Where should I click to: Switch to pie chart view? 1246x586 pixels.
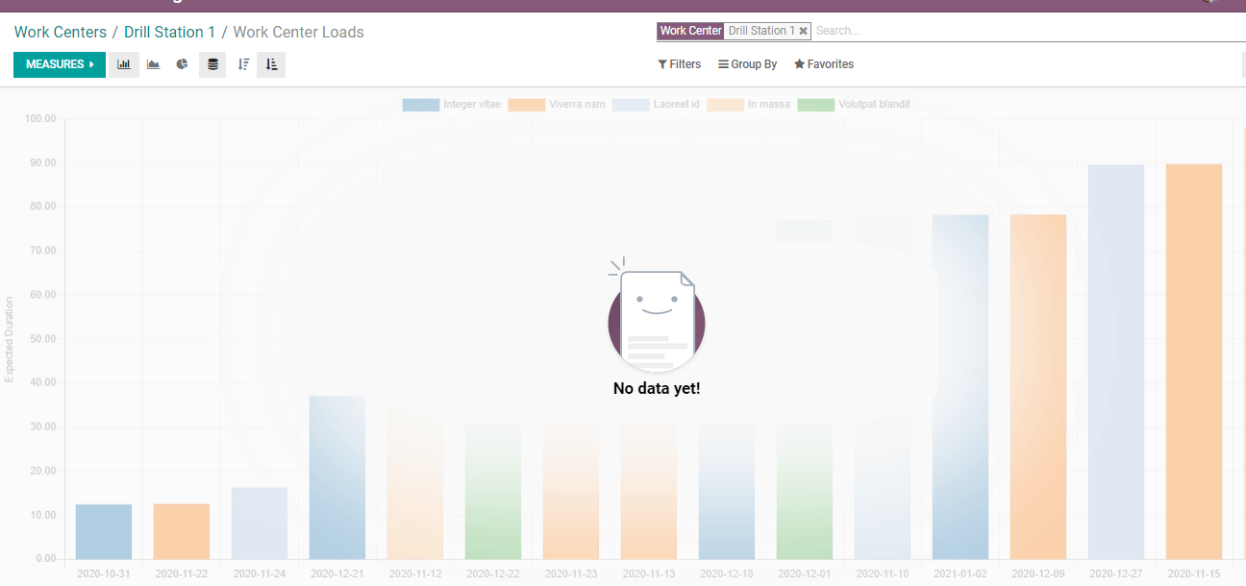click(182, 64)
